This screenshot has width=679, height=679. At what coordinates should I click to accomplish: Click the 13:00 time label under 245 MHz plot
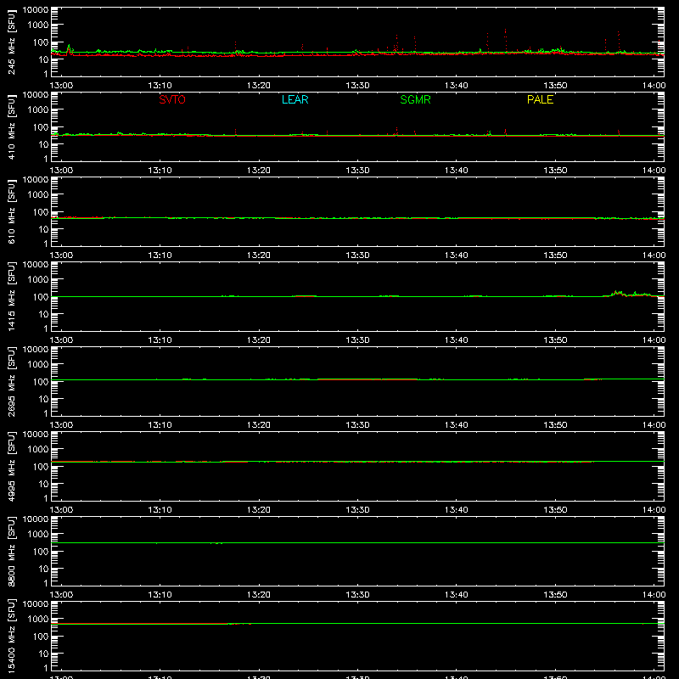[61, 86]
